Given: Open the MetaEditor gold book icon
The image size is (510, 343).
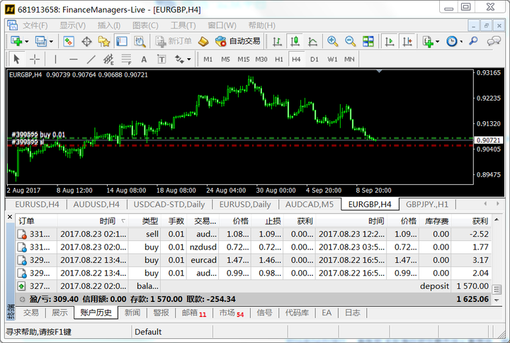Looking at the screenshot, I should (203, 41).
